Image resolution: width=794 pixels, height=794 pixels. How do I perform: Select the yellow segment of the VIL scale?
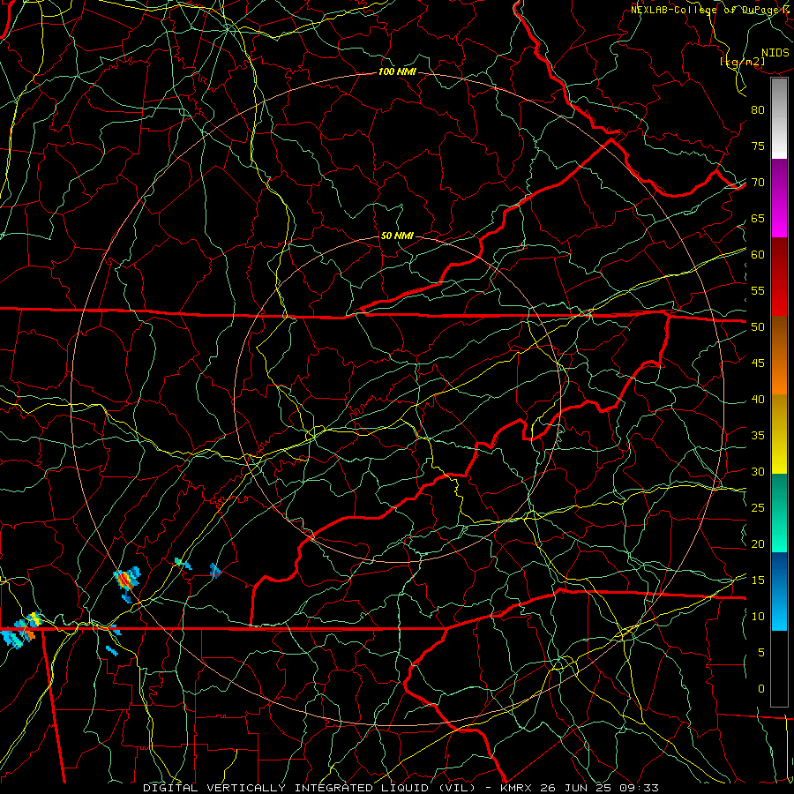pos(779,434)
